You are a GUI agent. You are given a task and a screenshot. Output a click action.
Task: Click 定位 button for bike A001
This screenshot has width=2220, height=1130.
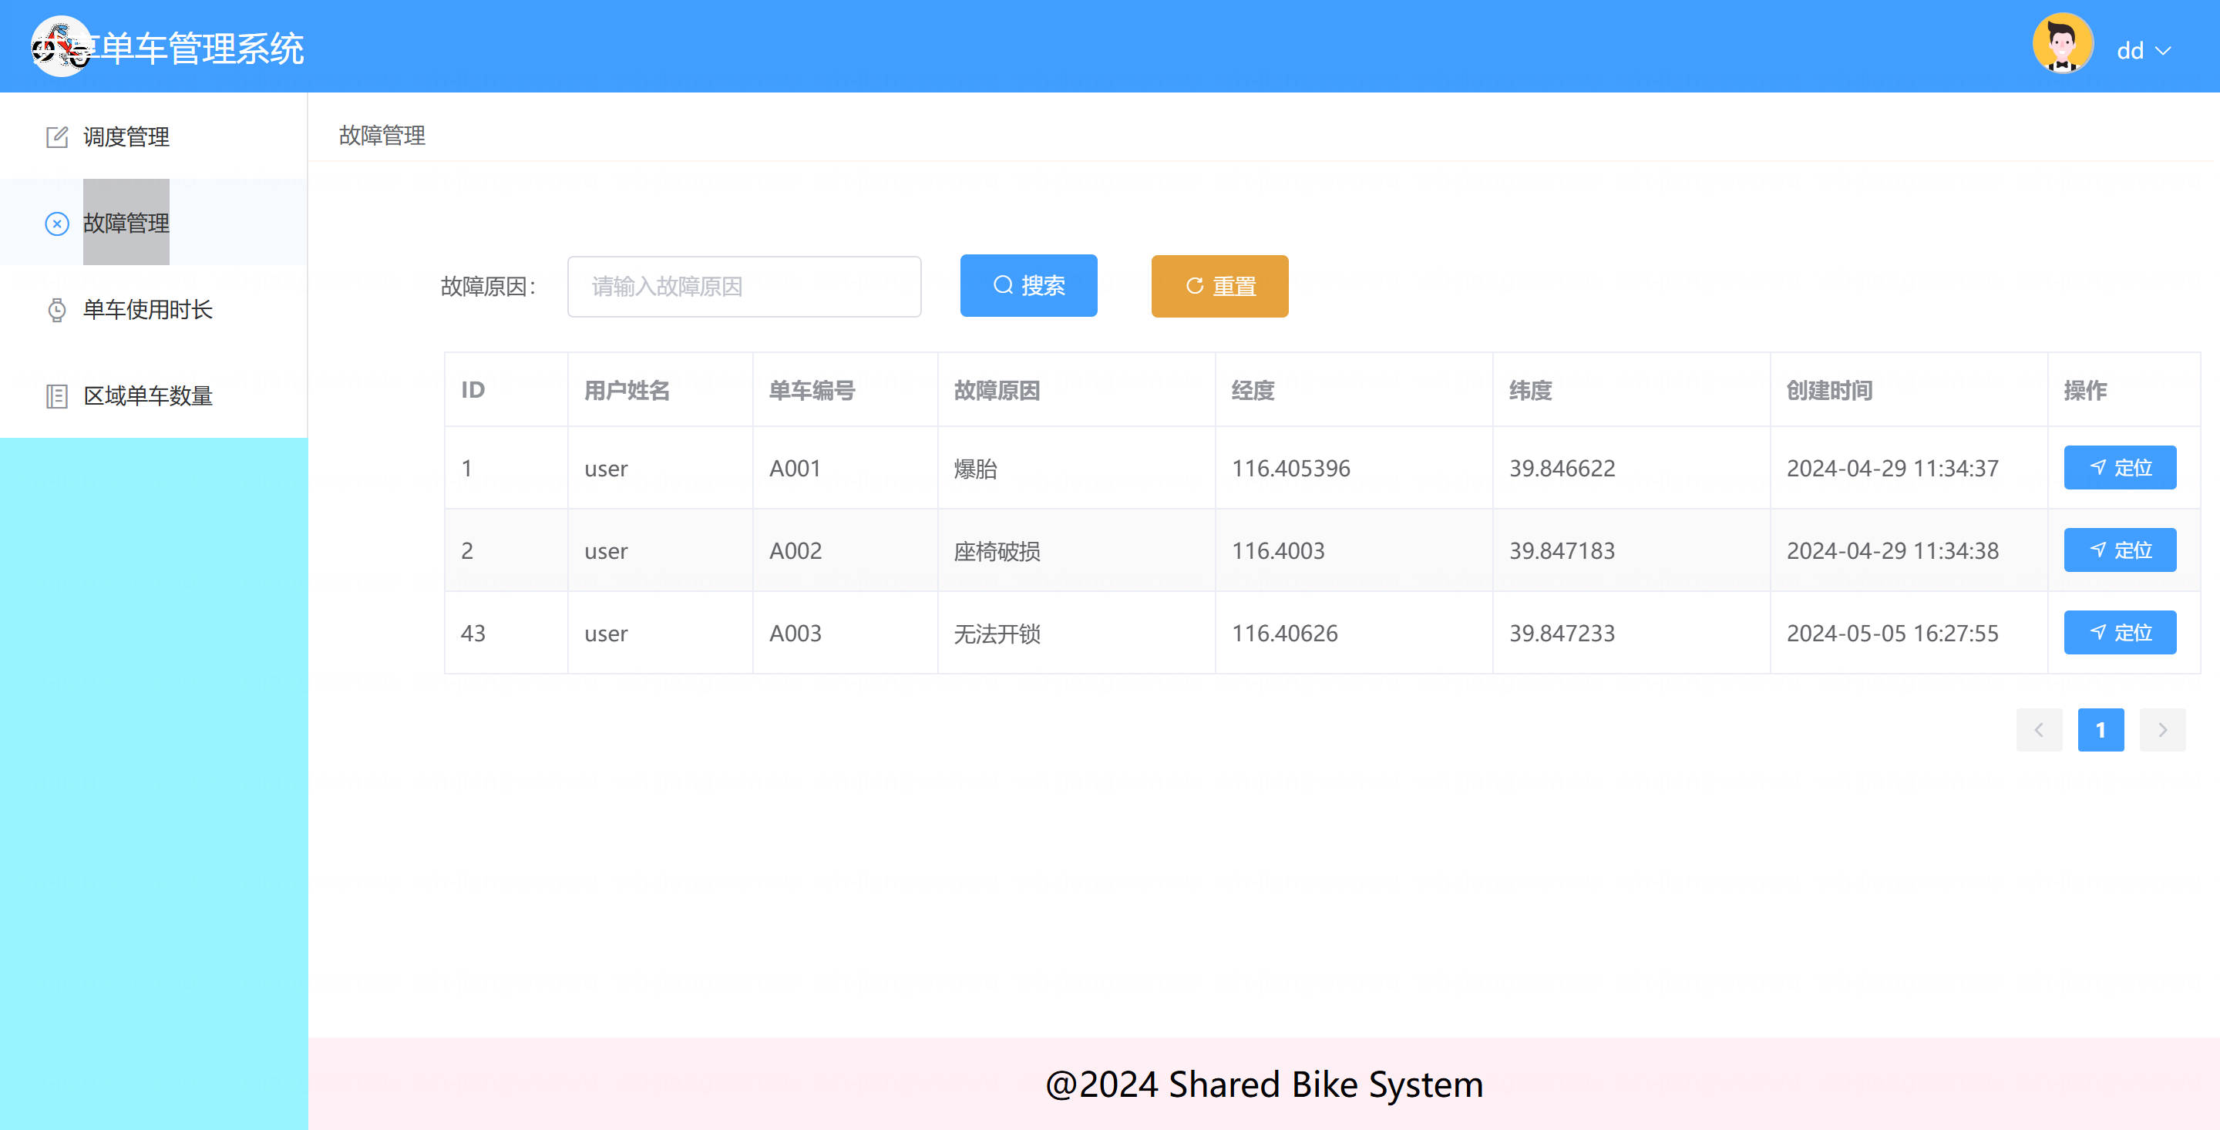pos(2119,468)
